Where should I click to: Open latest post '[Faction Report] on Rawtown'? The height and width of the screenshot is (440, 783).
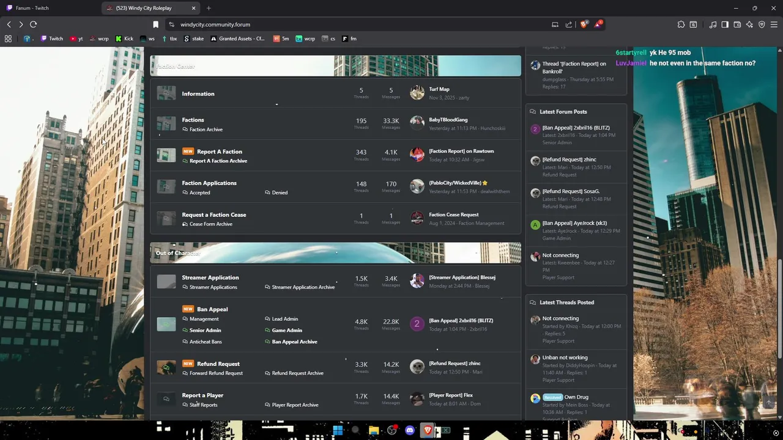point(461,151)
